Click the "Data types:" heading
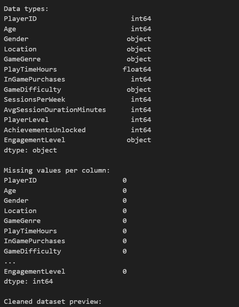The width and height of the screenshot is (239, 307). 26,9
